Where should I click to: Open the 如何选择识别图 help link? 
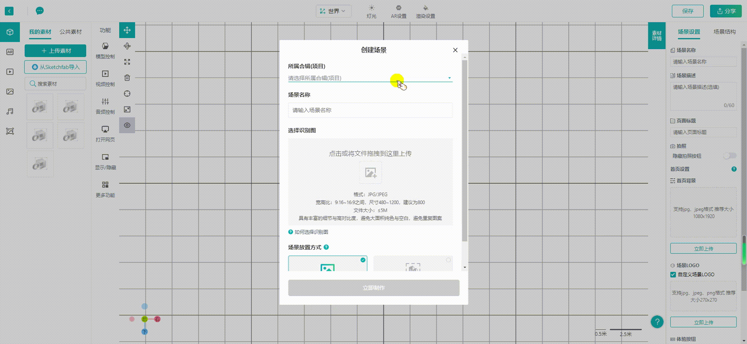[311, 232]
